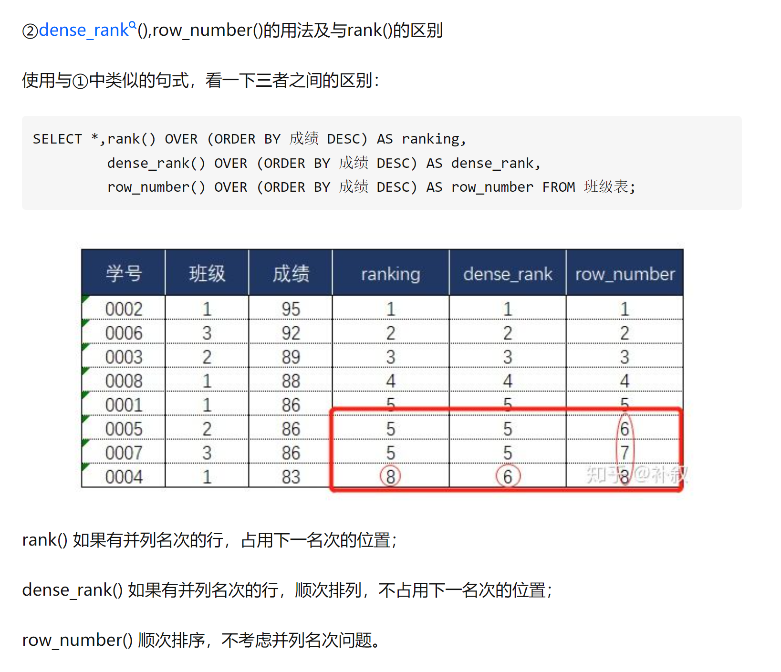Select the 学号 table header cell
The height and width of the screenshot is (672, 781).
click(x=124, y=274)
